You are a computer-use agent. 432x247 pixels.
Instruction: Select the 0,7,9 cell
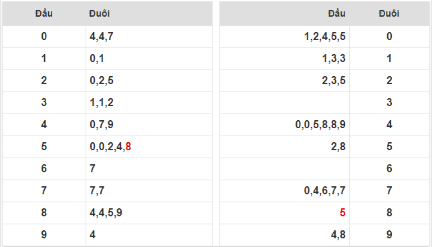[x=149, y=125]
